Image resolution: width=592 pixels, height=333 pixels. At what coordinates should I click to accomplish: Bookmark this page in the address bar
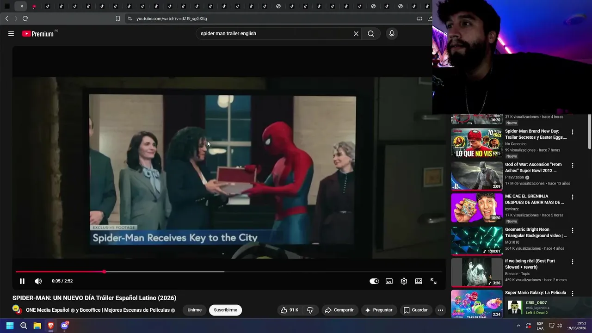point(117,18)
